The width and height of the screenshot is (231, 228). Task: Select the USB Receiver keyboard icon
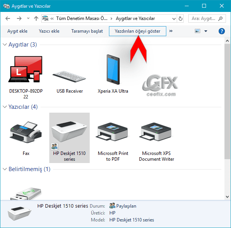pyautogui.click(x=69, y=77)
